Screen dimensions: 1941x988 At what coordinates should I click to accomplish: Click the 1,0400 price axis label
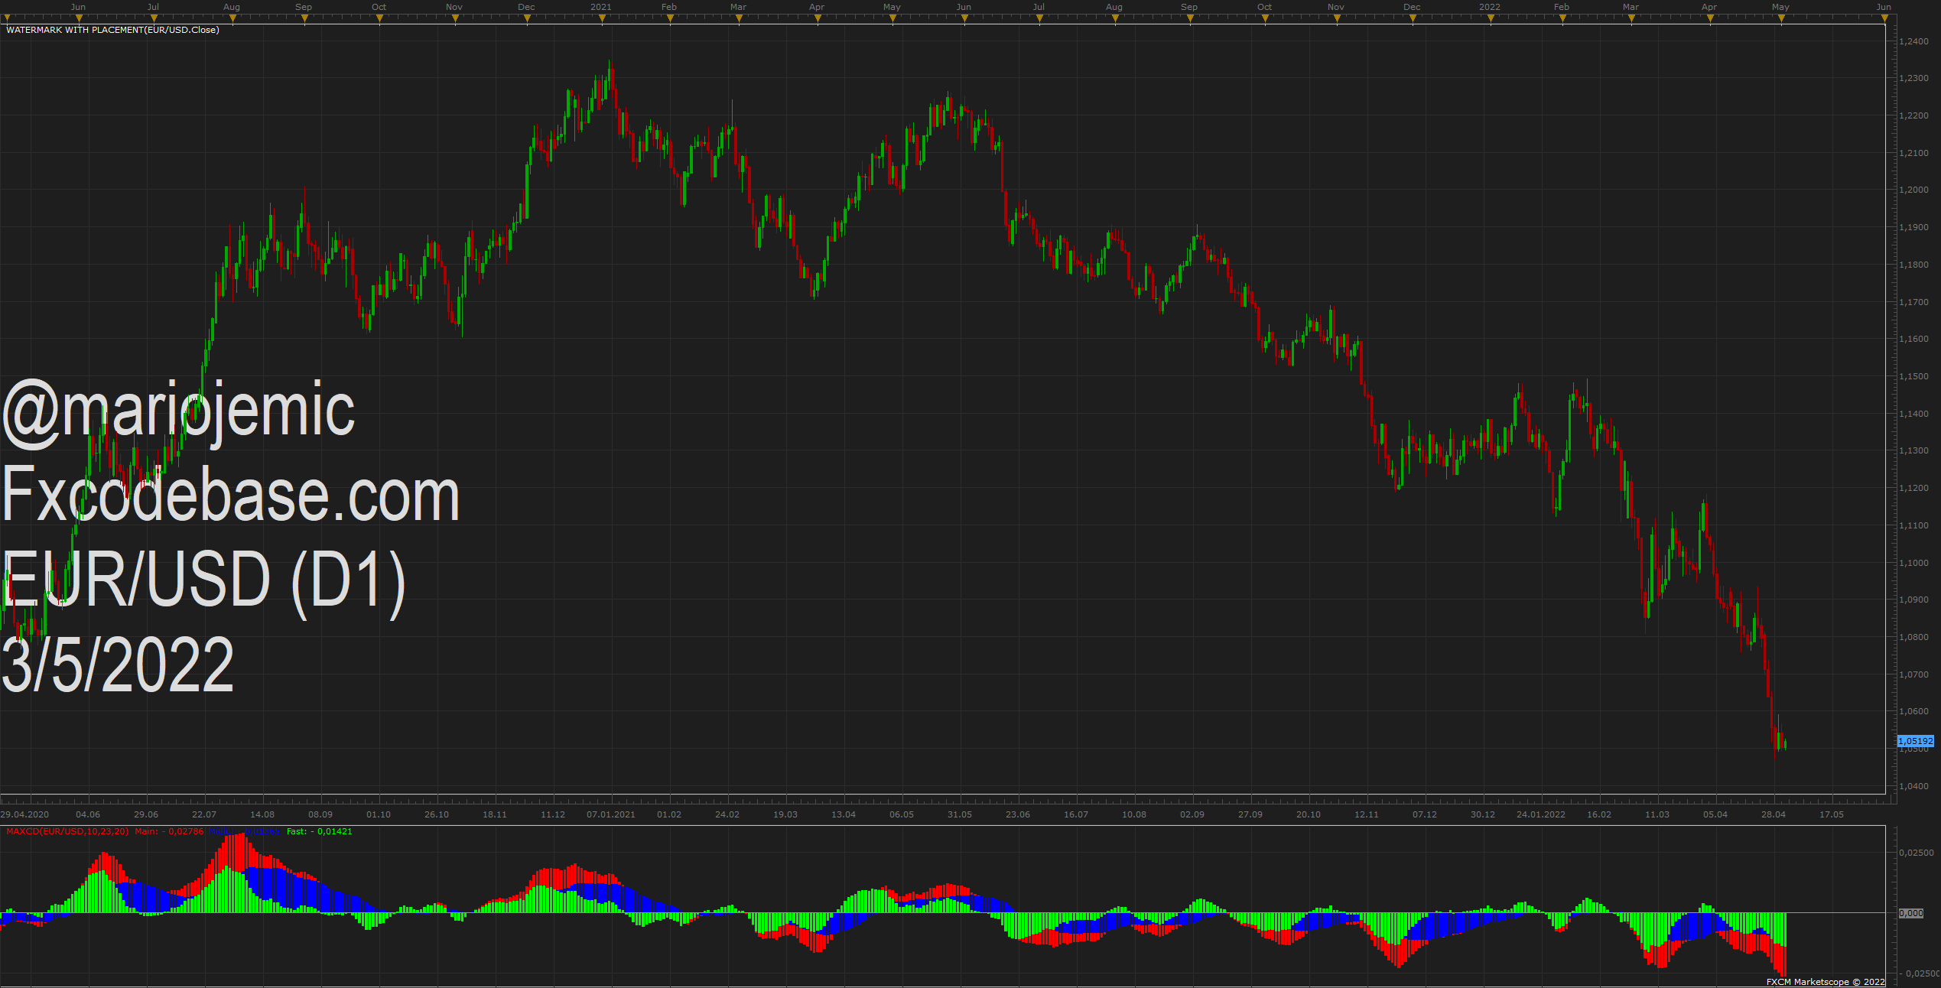[x=1913, y=786]
